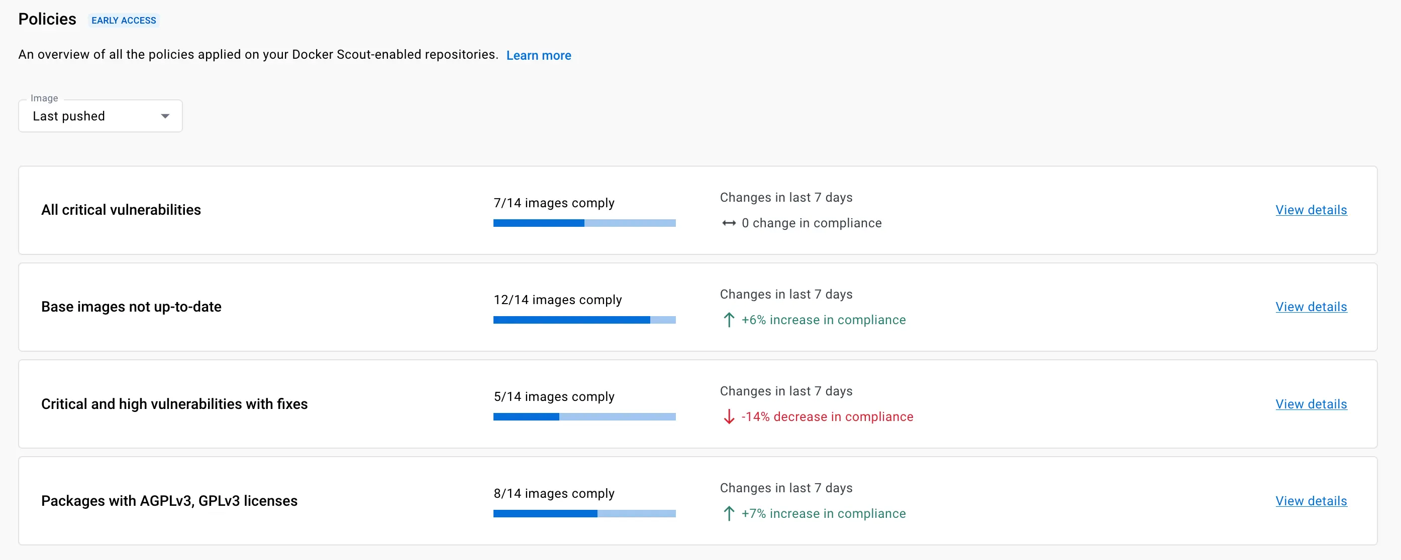This screenshot has height=560, width=1401.
Task: Click the 12/14 images comply progress bar
Action: (x=584, y=320)
